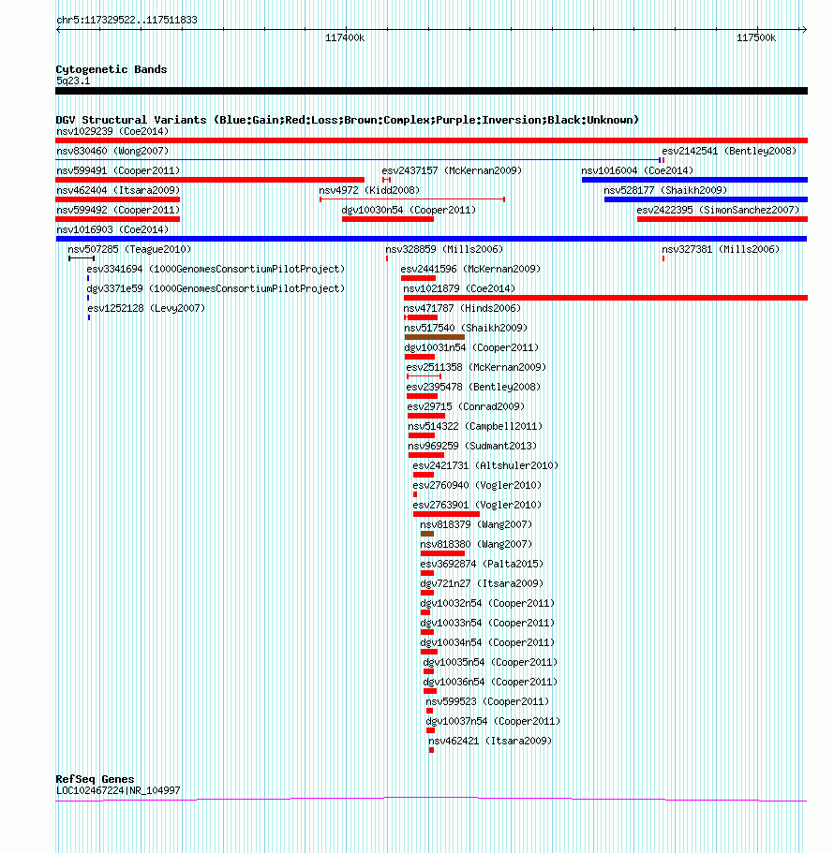Open the dgv10033n54 (Cooper2011) variant
Image resolution: width=834 pixels, height=853 pixels.
click(488, 623)
